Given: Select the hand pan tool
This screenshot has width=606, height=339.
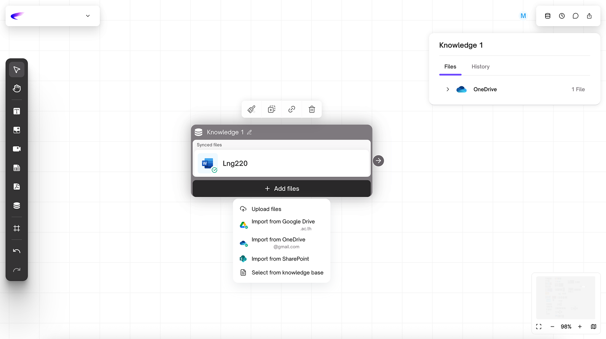Looking at the screenshot, I should pos(17,88).
